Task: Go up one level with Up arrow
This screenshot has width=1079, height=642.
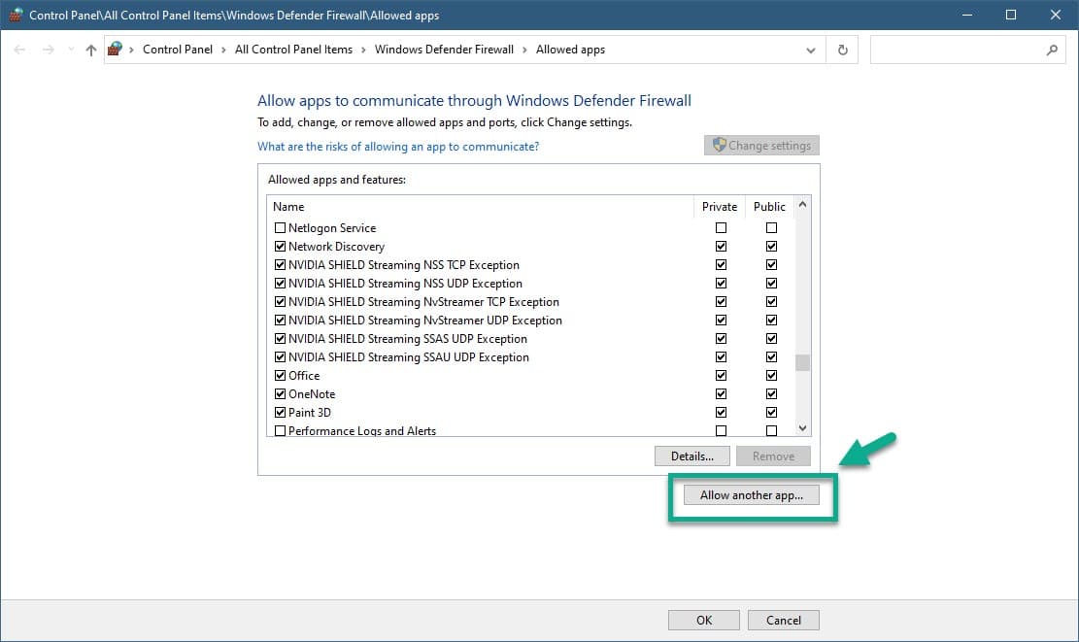Action: pos(91,50)
